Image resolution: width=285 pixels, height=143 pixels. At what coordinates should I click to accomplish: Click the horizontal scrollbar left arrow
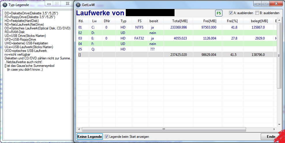(x=78, y=129)
